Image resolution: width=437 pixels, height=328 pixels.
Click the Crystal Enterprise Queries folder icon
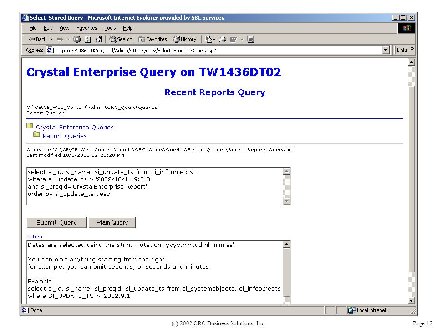(x=30, y=126)
